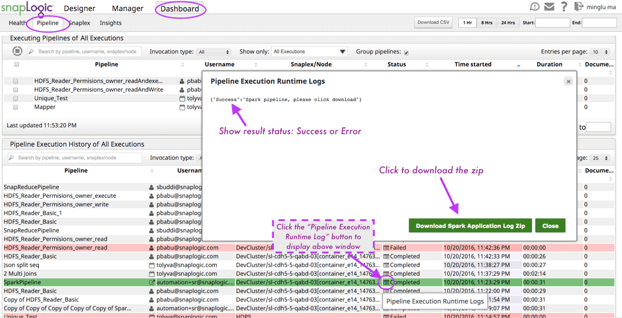
Task: Focus the End date field
Action: point(600,22)
